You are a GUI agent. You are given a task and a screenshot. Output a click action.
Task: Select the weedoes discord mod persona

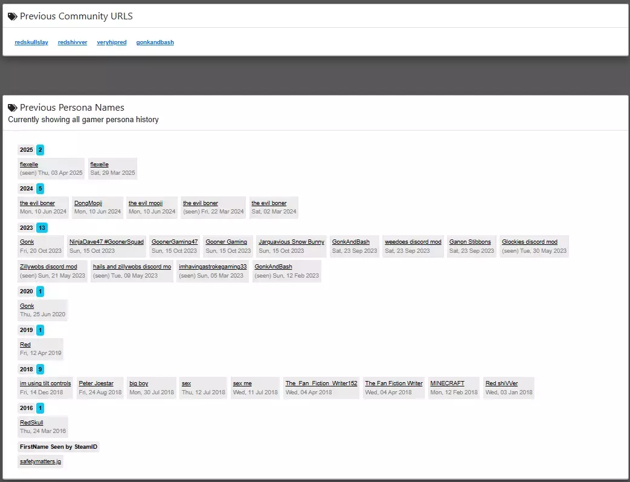point(413,242)
